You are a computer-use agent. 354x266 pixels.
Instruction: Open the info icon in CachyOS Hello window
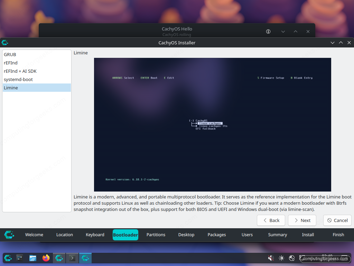click(x=268, y=32)
